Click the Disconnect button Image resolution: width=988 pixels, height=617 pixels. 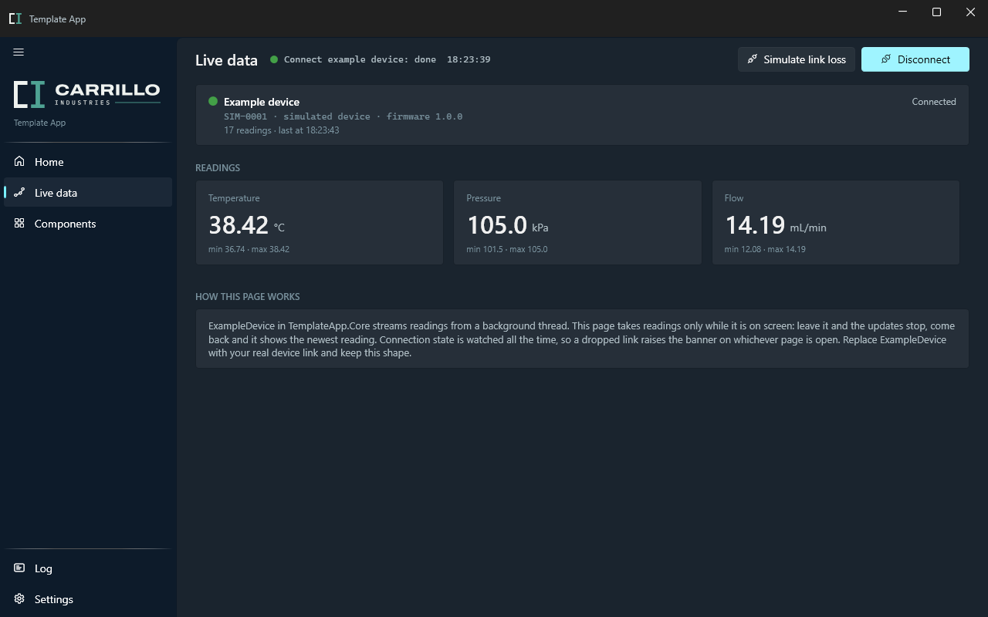pyautogui.click(x=915, y=59)
